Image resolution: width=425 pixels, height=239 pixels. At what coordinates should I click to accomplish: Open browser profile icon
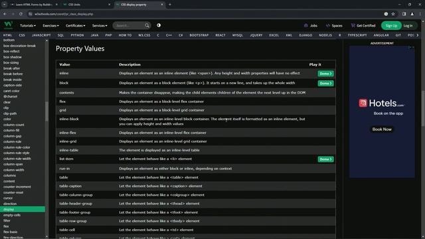click(x=412, y=14)
